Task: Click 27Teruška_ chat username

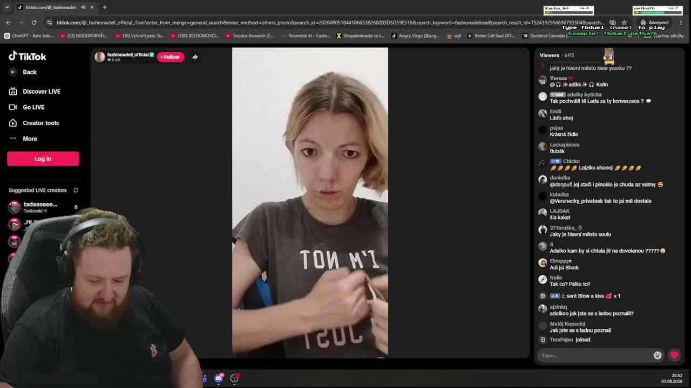Action: click(x=564, y=228)
